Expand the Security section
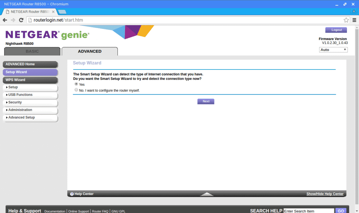Screen dimensions: 359x213 30,102
